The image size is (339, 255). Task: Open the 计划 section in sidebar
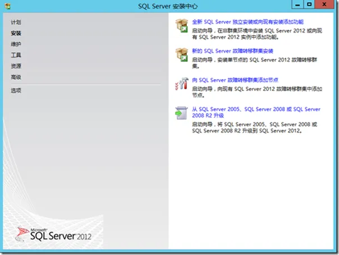coord(16,22)
